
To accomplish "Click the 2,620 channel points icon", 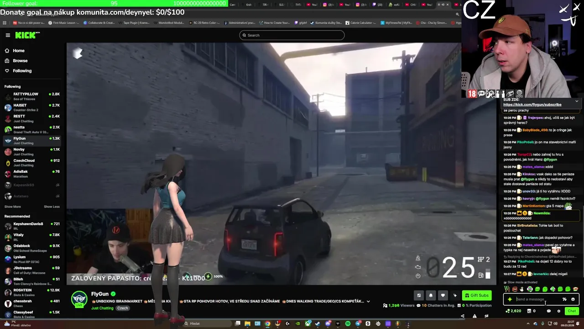I will click(513, 311).
